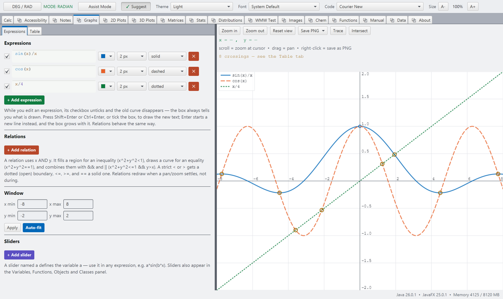This screenshot has width=503, height=299.
Task: Apply the window settings
Action: [x=12, y=228]
